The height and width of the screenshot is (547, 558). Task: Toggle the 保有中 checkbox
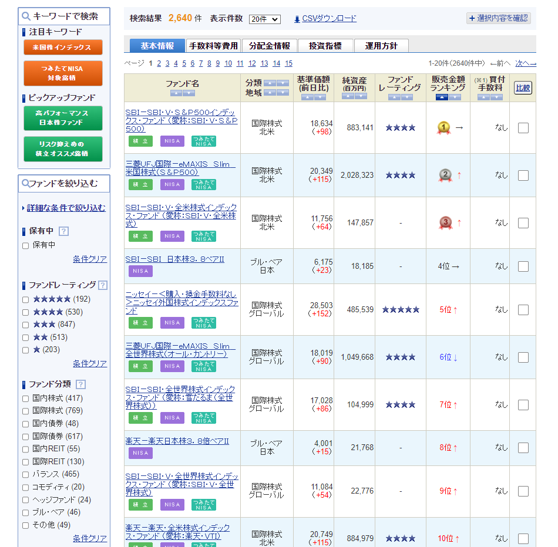26,246
